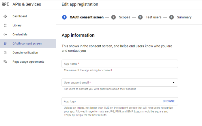This screenshot has height=126, width=202.
Task: Click the OAuth consent screen dotted icon
Action: pyautogui.click(x=5, y=43)
